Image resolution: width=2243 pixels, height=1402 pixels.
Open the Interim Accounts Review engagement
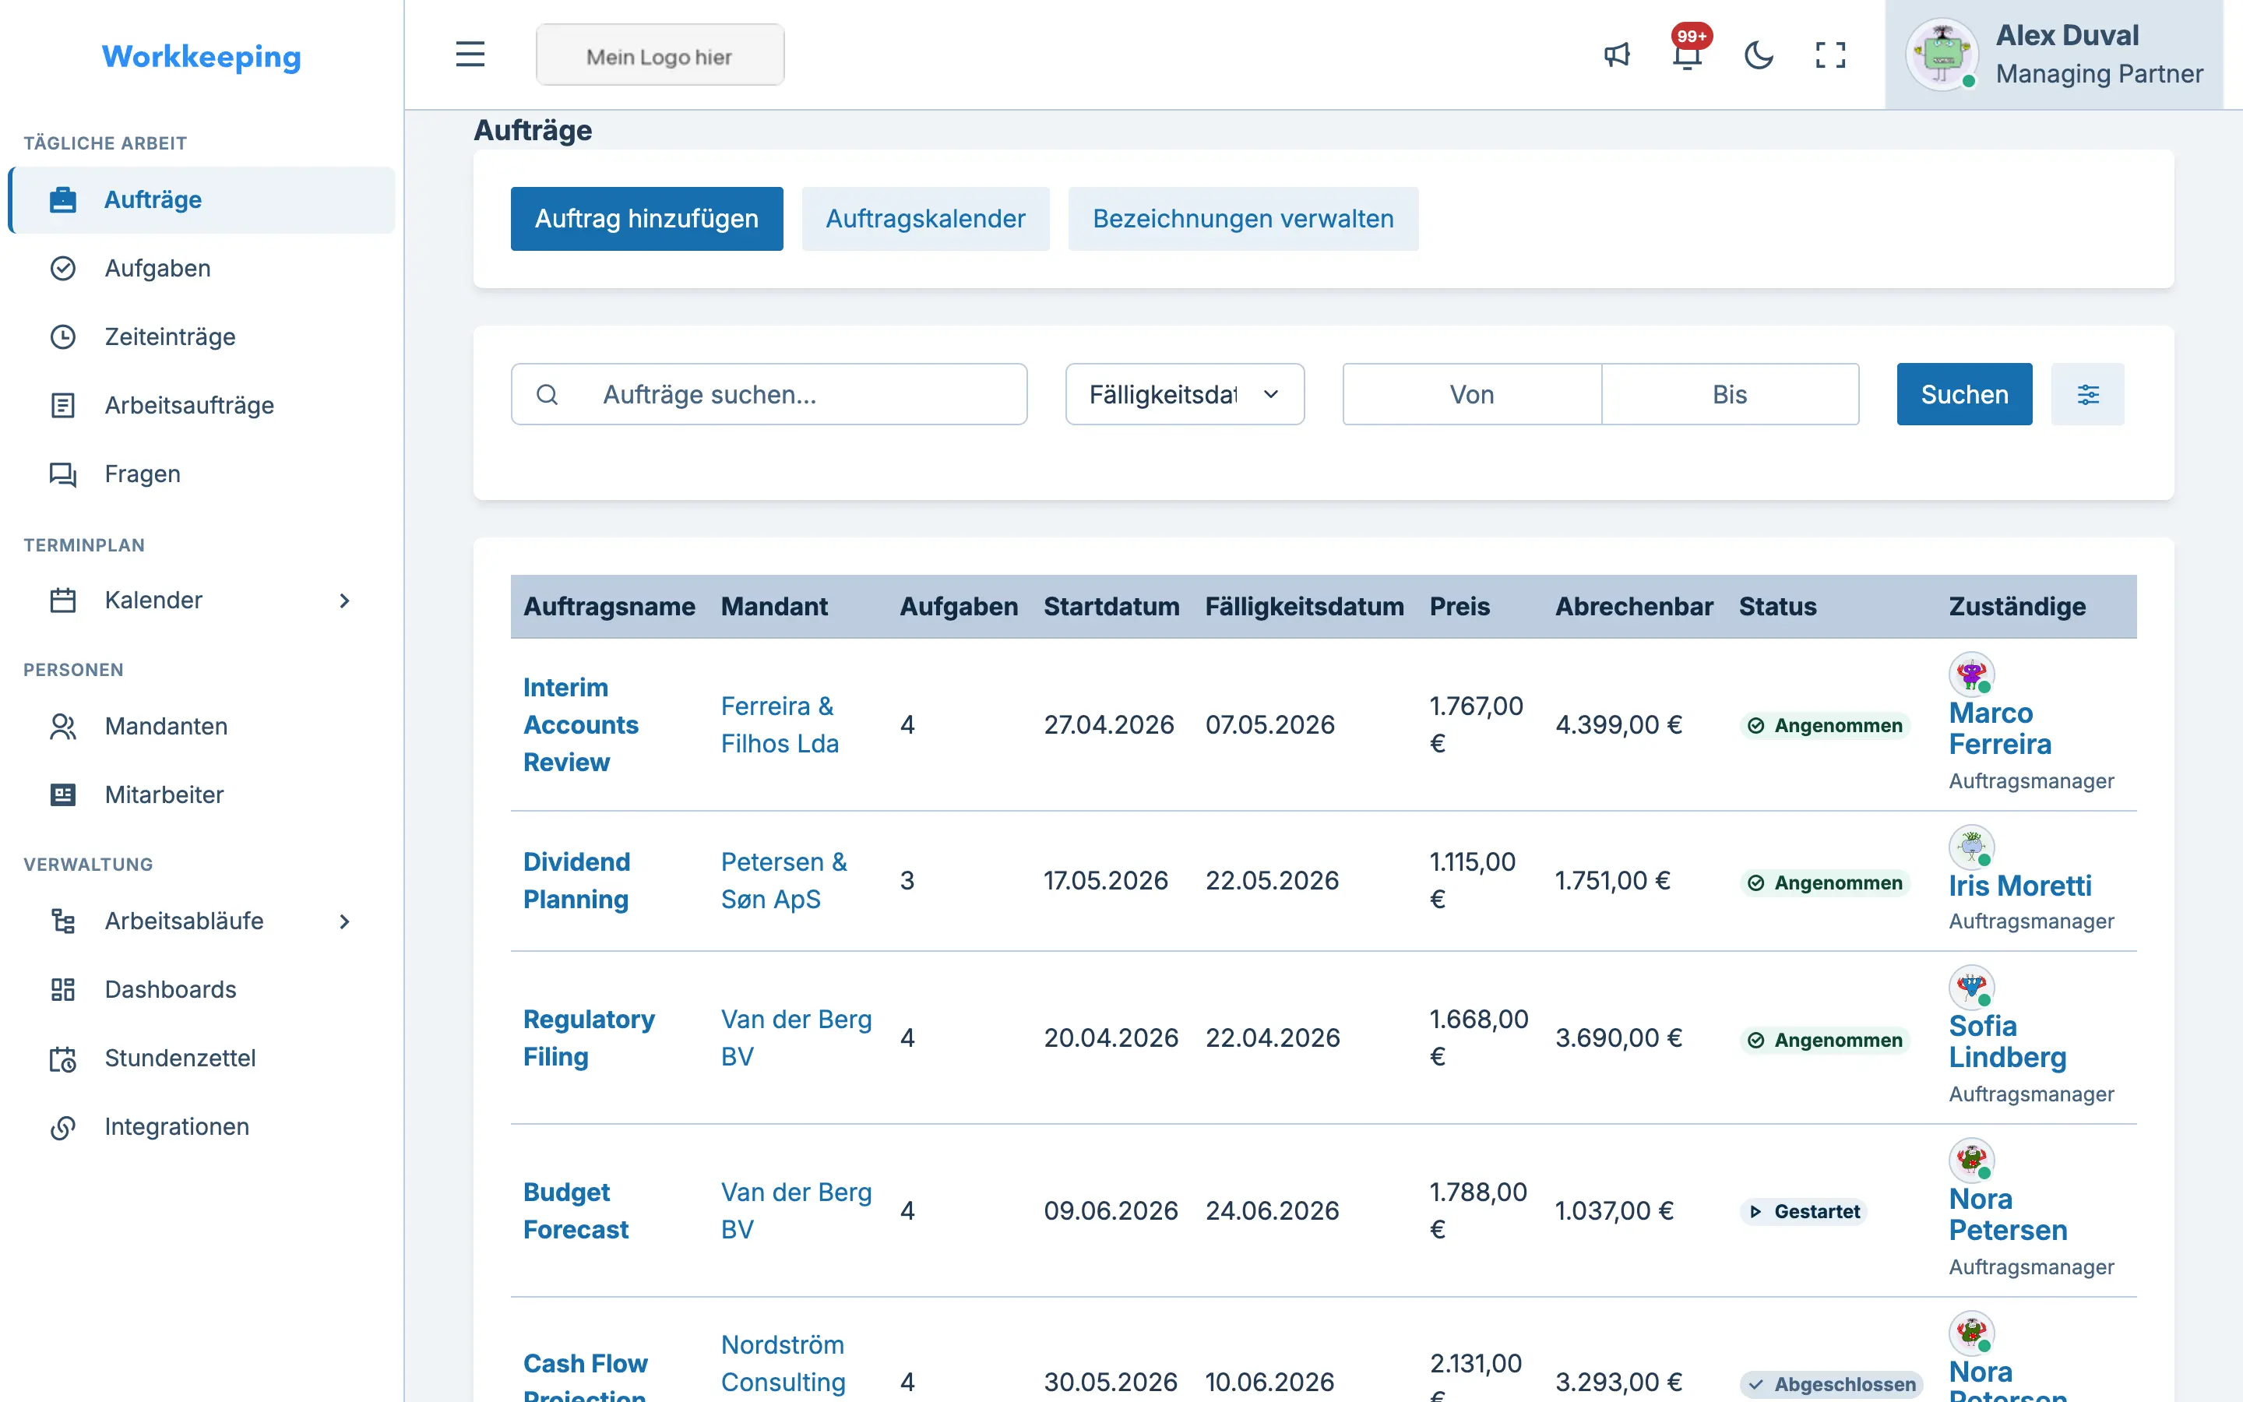pyautogui.click(x=580, y=724)
